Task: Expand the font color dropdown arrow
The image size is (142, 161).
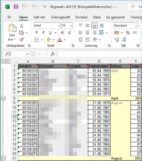Action: click(x=65, y=40)
